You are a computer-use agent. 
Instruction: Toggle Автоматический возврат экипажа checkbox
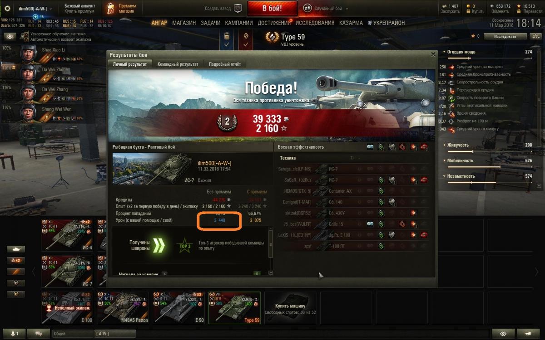(x=27, y=39)
